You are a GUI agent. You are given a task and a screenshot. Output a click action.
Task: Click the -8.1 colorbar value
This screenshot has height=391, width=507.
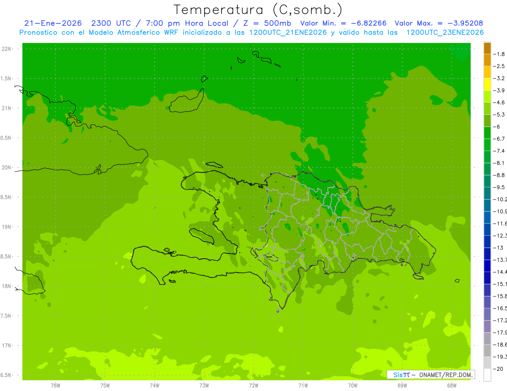tap(499, 163)
